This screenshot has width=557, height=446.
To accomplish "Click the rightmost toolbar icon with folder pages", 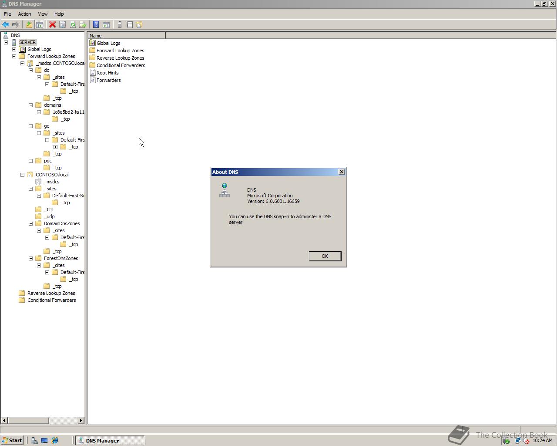I will point(140,25).
